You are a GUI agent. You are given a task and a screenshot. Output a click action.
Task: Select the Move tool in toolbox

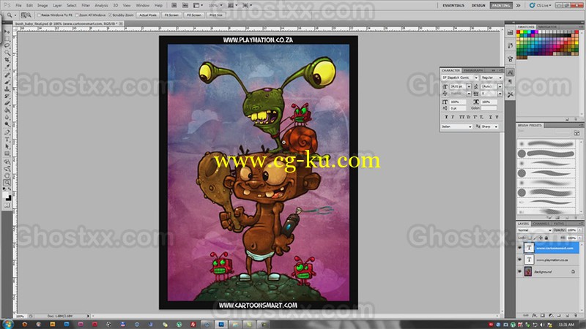click(x=7, y=31)
